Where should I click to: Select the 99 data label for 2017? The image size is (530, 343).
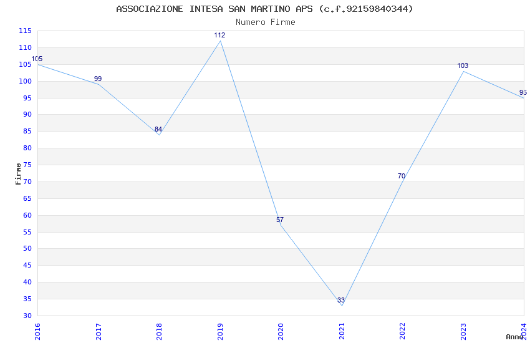click(98, 79)
